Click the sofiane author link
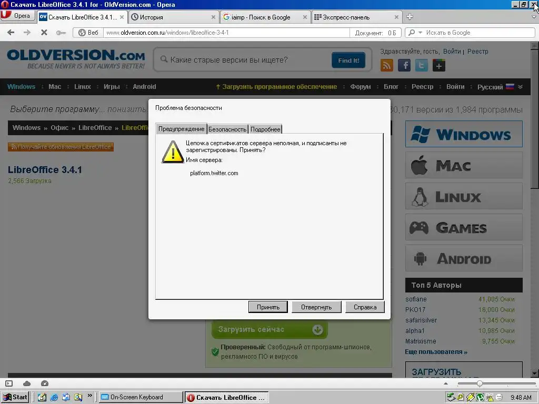This screenshot has width=539, height=404. coord(416,299)
